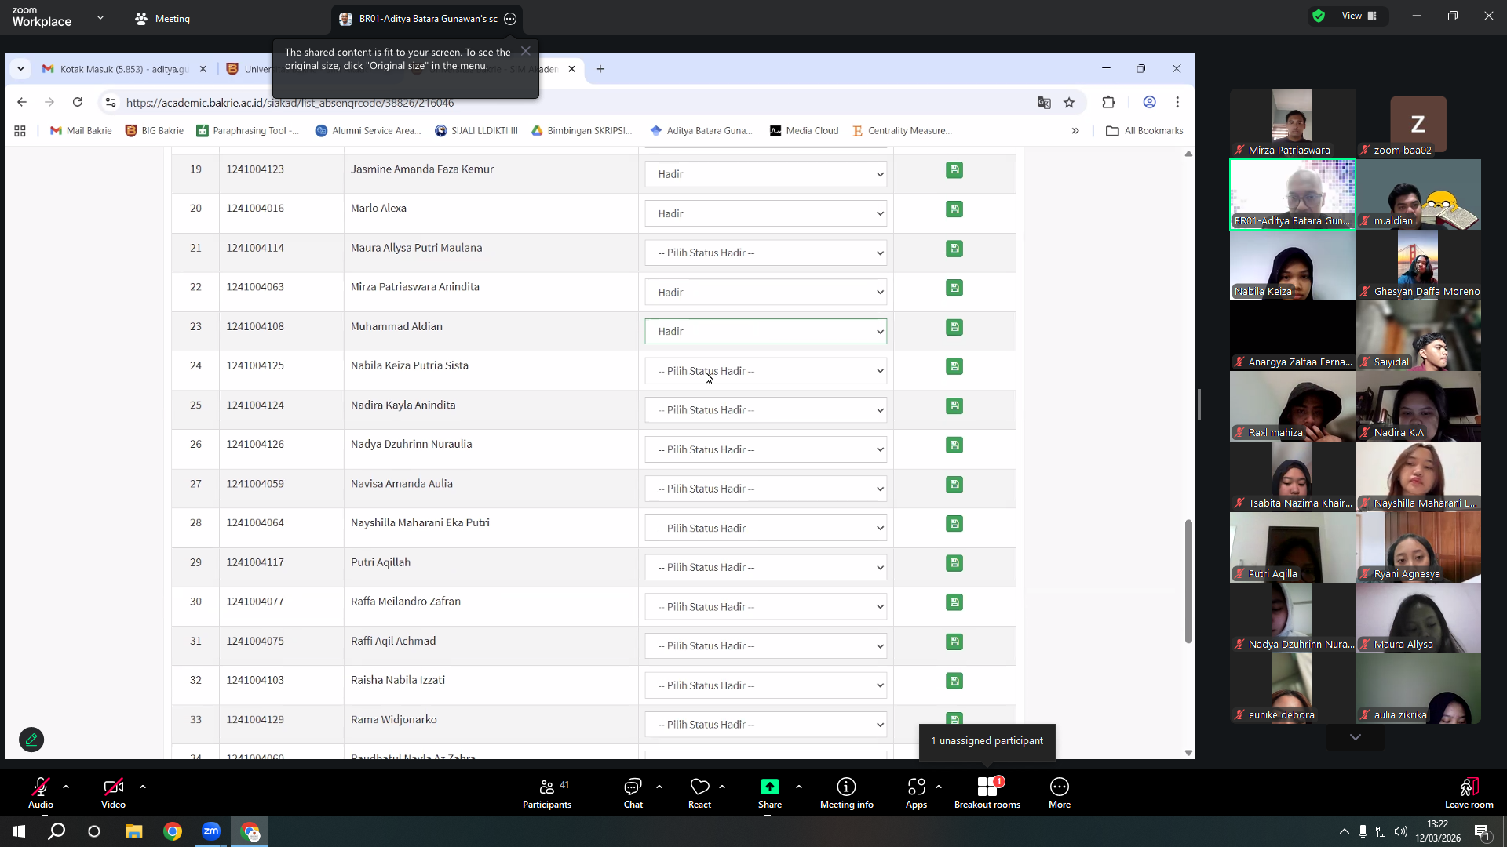This screenshot has height=847, width=1507.
Task: Save attendance for Jasmine Amanda Faza Kemur
Action: [954, 170]
